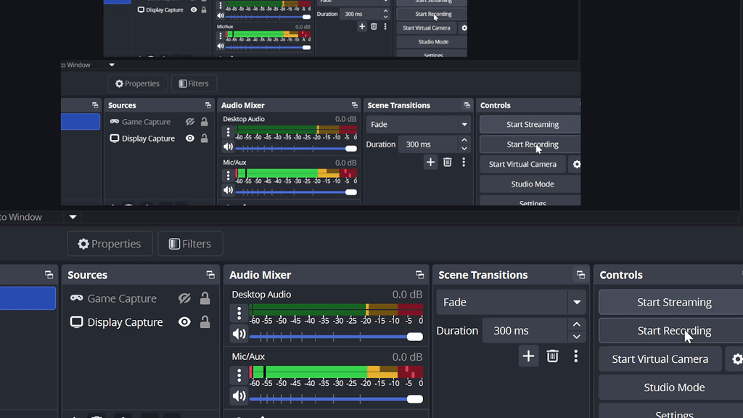Toggle Display Capture eye in mid-size mirrored view
The image size is (743, 418).
(190, 139)
